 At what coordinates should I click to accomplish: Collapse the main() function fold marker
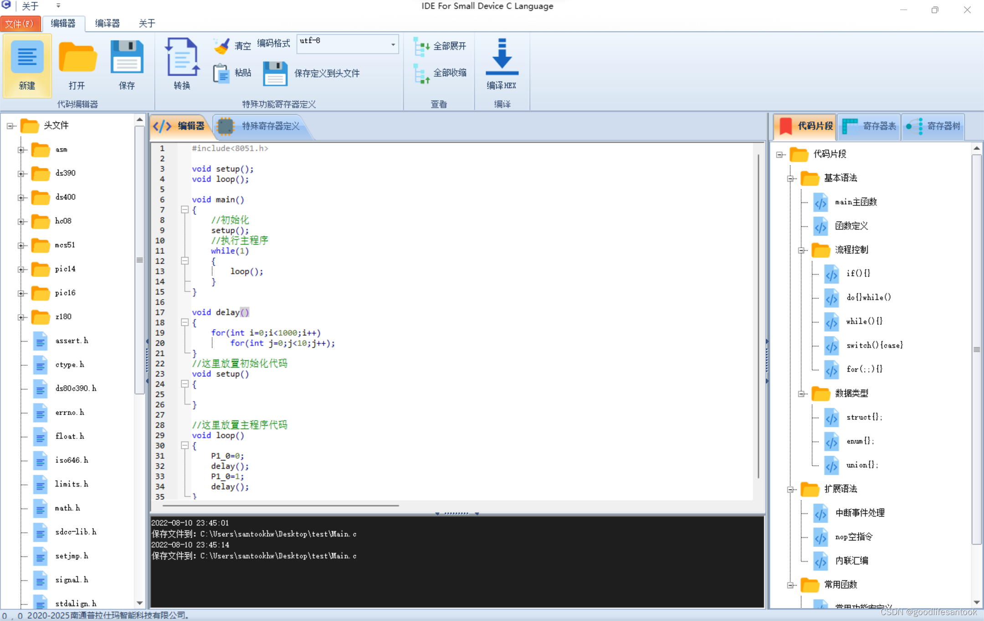pos(185,210)
